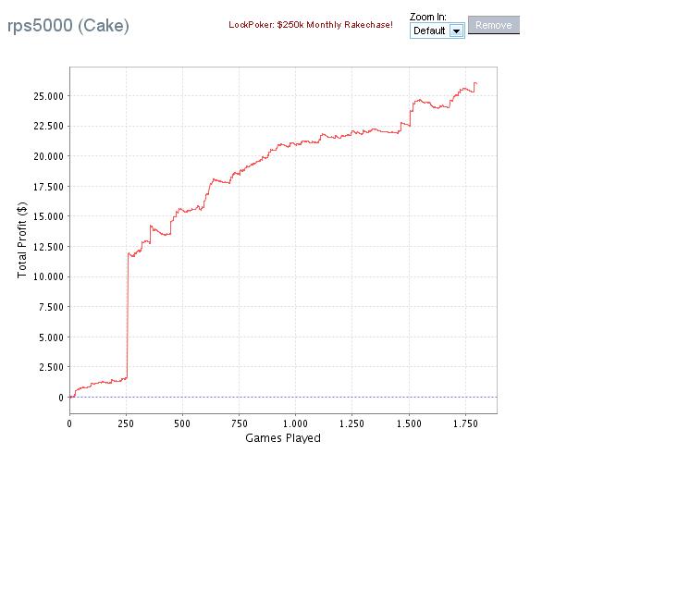Click the 1.000 x-axis label

pyautogui.click(x=295, y=423)
